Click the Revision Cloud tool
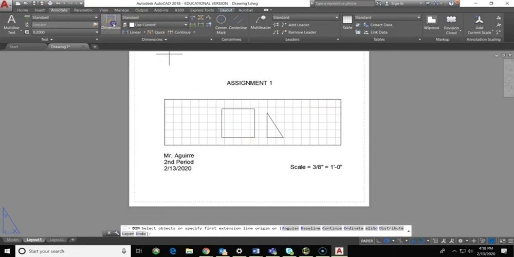This screenshot has width=514, height=257. [451, 24]
